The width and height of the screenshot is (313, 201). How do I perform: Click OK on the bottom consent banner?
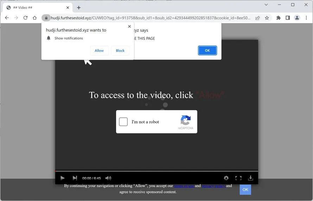pyautogui.click(x=245, y=189)
